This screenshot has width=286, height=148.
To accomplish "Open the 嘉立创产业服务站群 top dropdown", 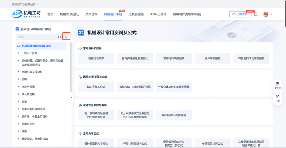I will point(25,4).
